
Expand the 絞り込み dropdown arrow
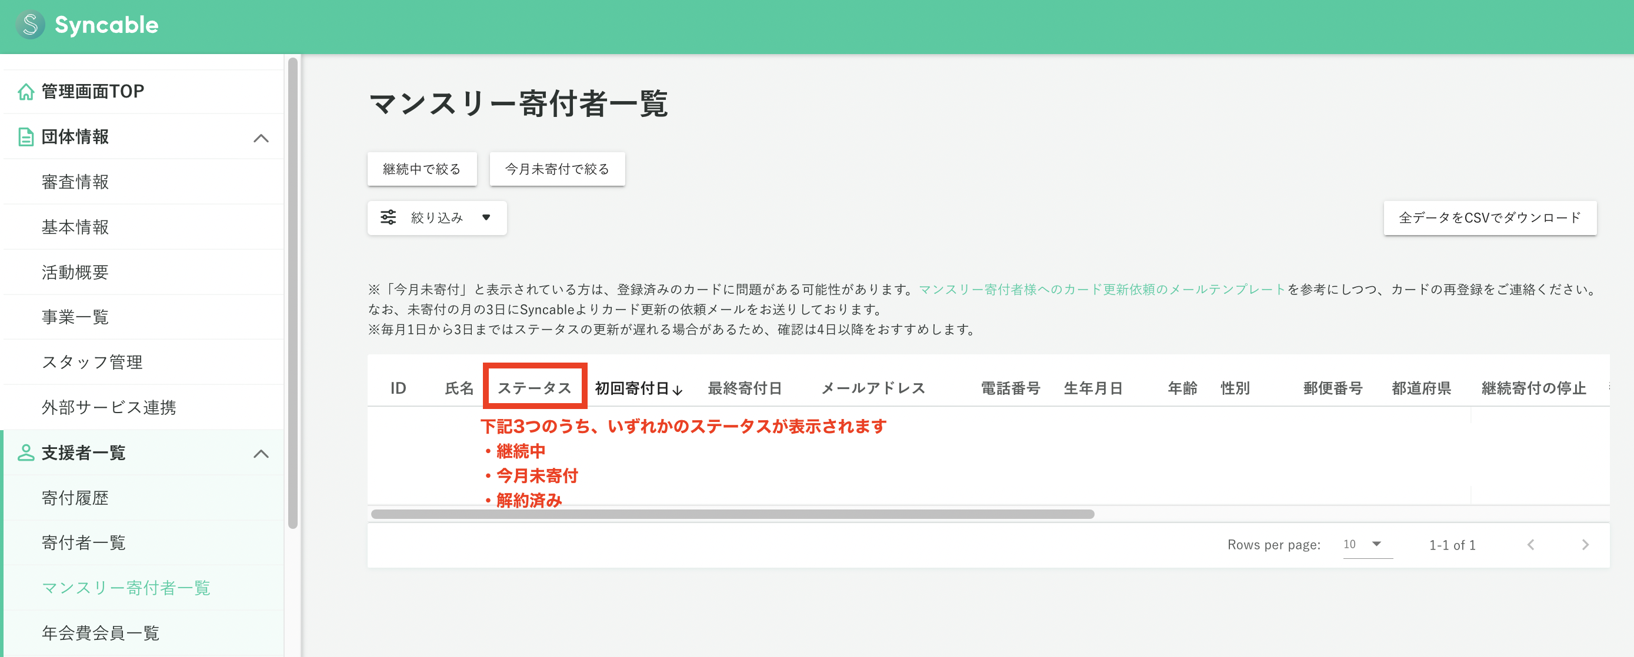[486, 217]
